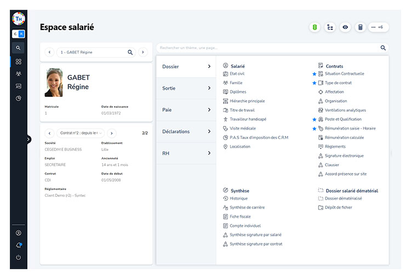Open the Etat civil link
The image size is (411, 279).
pyautogui.click(x=237, y=74)
